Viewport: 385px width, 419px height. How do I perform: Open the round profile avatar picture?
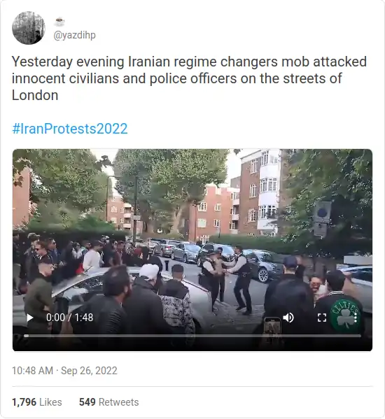29,28
